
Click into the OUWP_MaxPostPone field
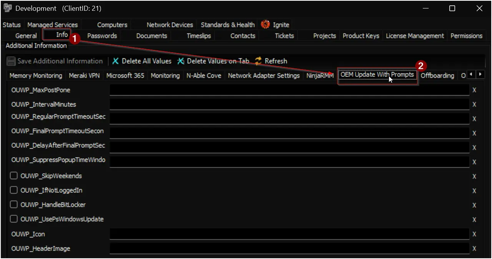(x=289, y=90)
